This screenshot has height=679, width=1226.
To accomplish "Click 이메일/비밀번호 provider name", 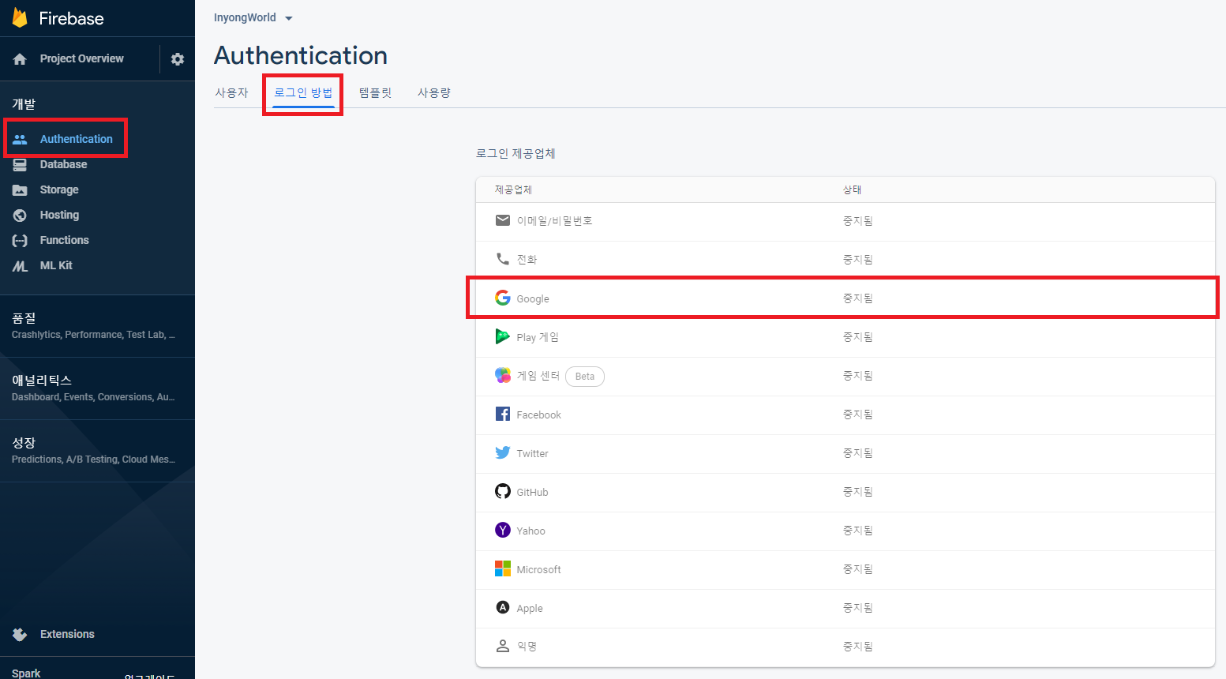I will tap(554, 221).
